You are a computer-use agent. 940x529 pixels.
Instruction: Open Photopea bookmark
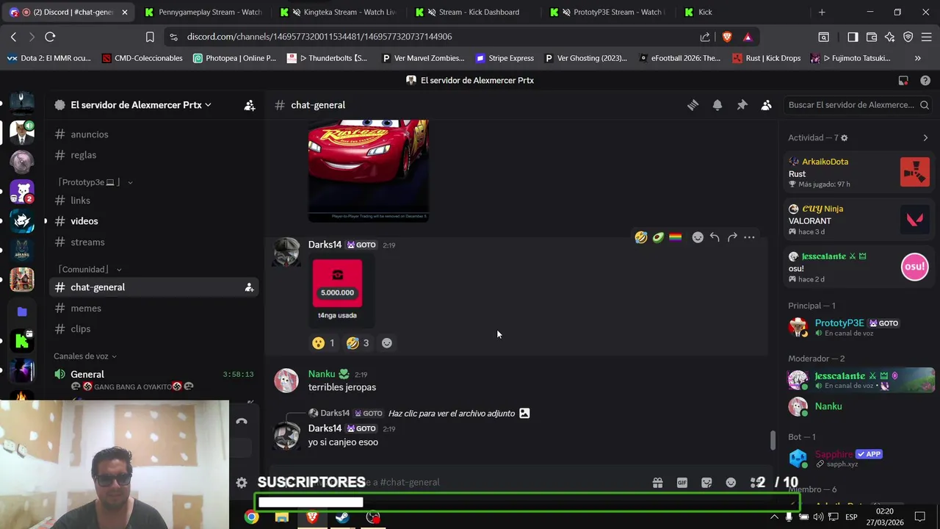[x=234, y=58]
